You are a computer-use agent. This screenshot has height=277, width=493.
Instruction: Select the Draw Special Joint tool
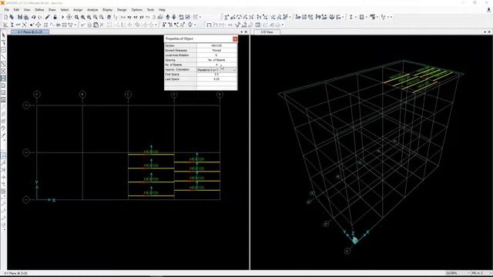coord(3,49)
